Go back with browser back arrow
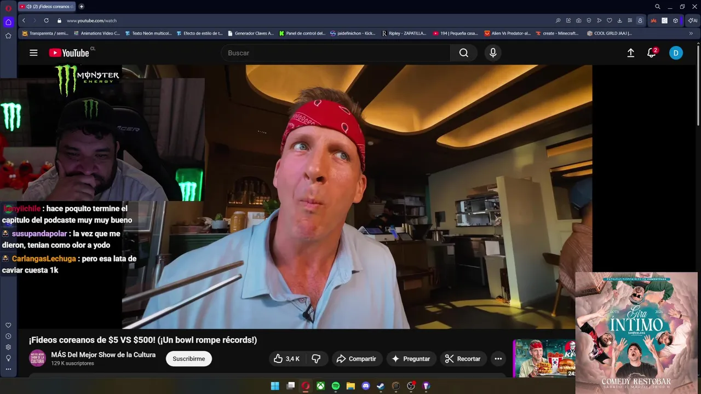This screenshot has width=701, height=394. click(x=24, y=20)
